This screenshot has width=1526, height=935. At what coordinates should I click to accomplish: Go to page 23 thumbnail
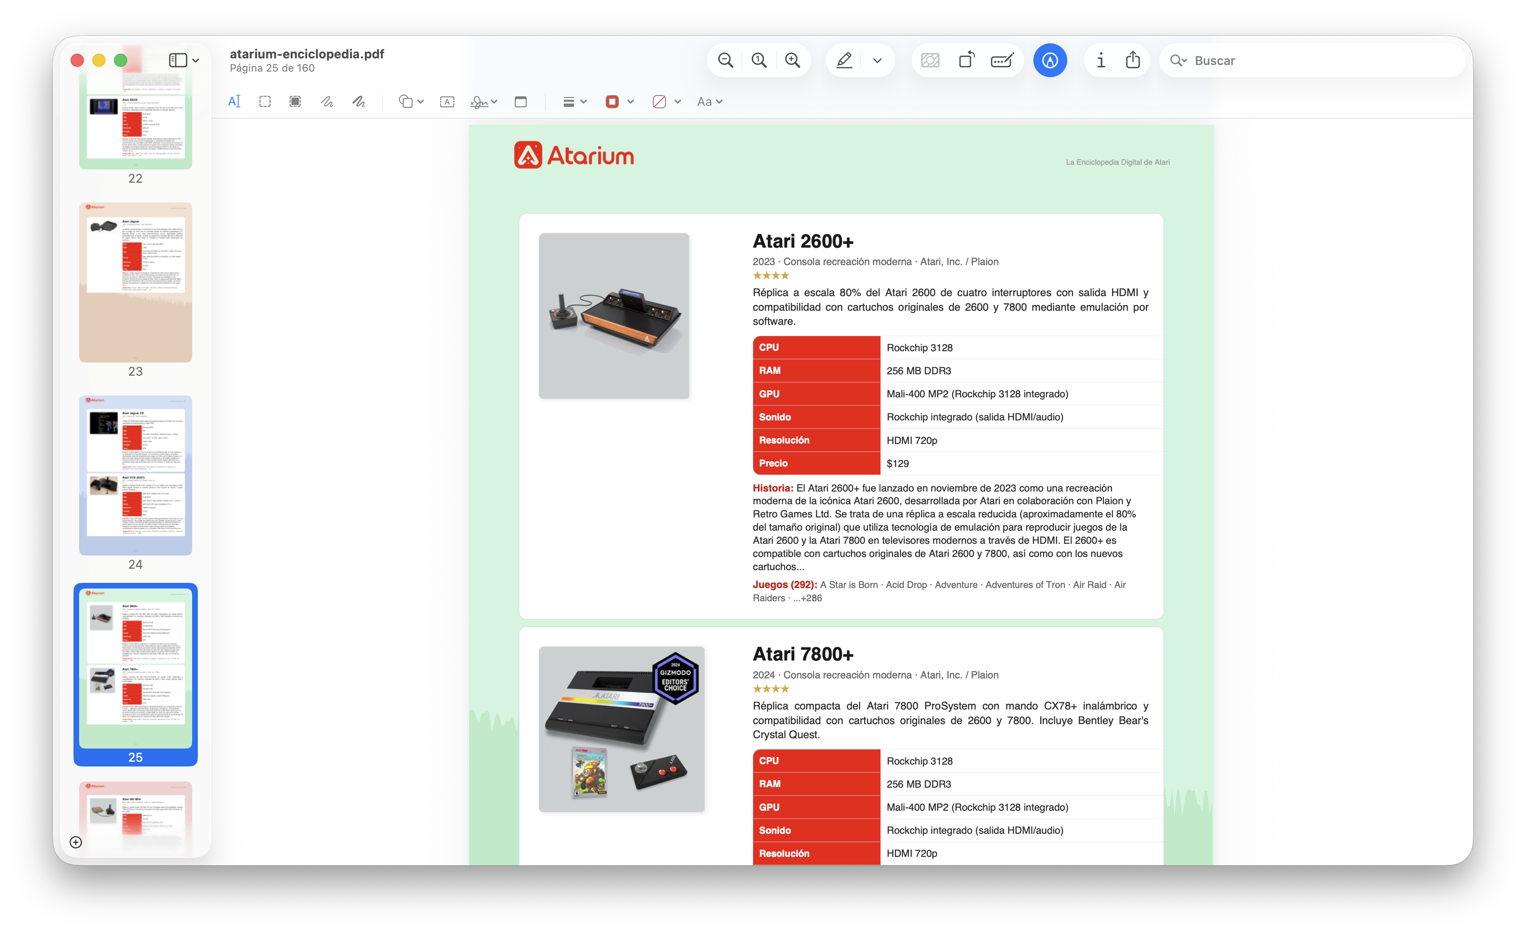pyautogui.click(x=136, y=282)
